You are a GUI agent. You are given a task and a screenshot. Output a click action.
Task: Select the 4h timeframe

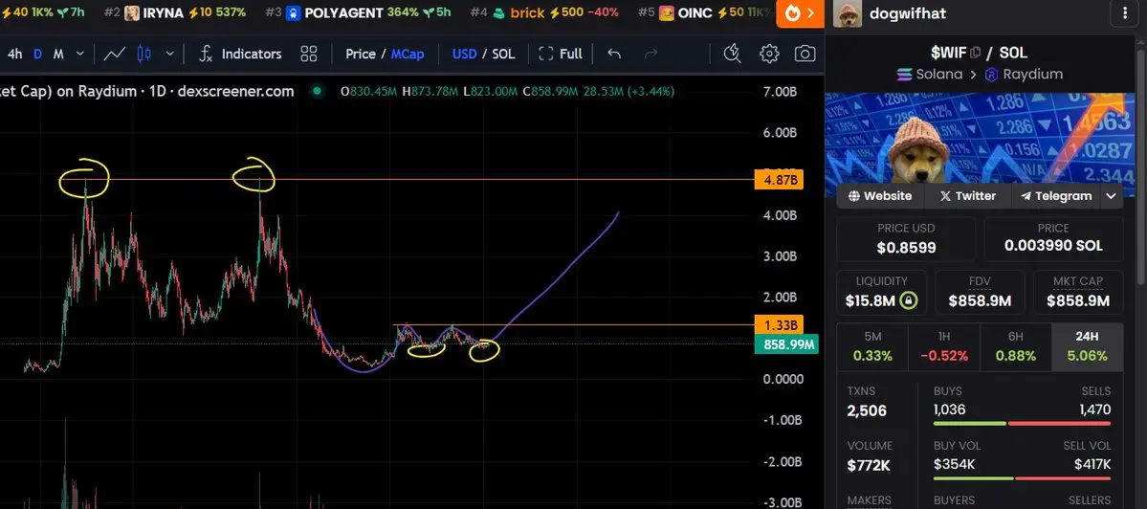(14, 54)
